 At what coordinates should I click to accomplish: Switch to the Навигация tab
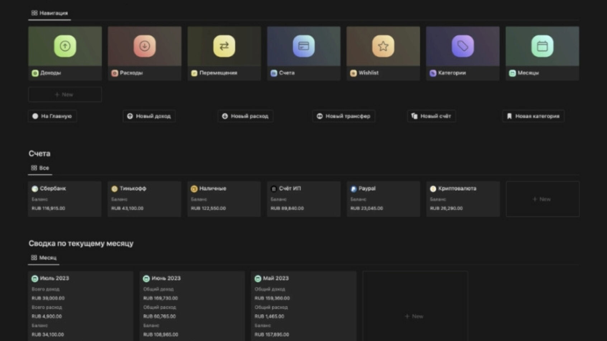49,13
